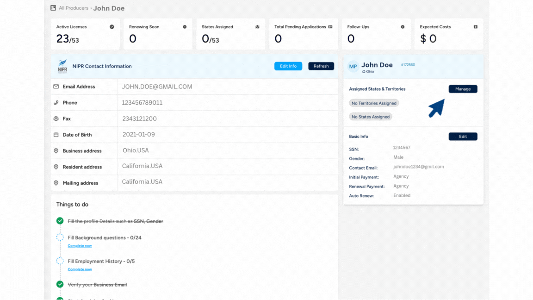Image resolution: width=533 pixels, height=300 pixels.
Task: Click the green check on Verify your Business Email
Action: pyautogui.click(x=59, y=284)
